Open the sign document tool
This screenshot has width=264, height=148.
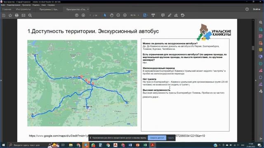tap(176, 15)
